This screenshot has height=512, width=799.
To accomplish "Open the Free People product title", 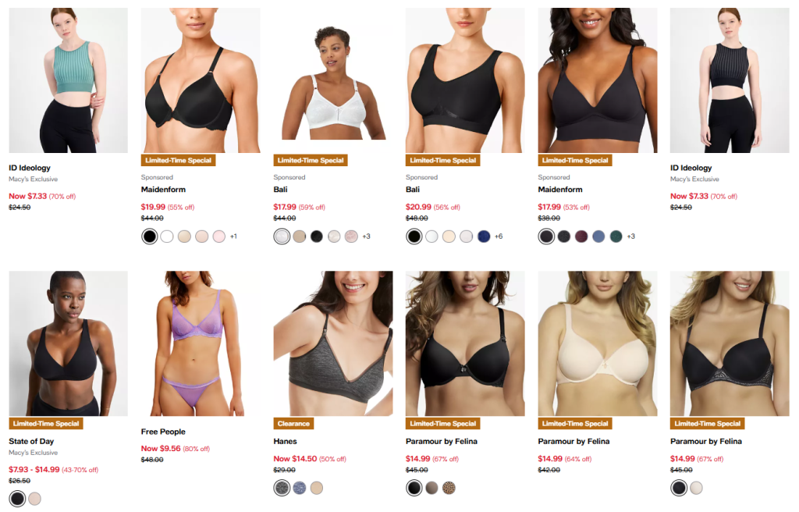I will 163,432.
